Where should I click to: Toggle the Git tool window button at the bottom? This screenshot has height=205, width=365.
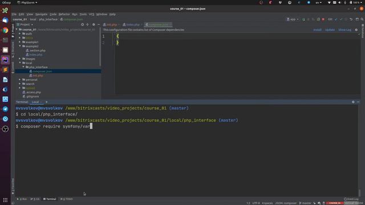tap(35, 199)
